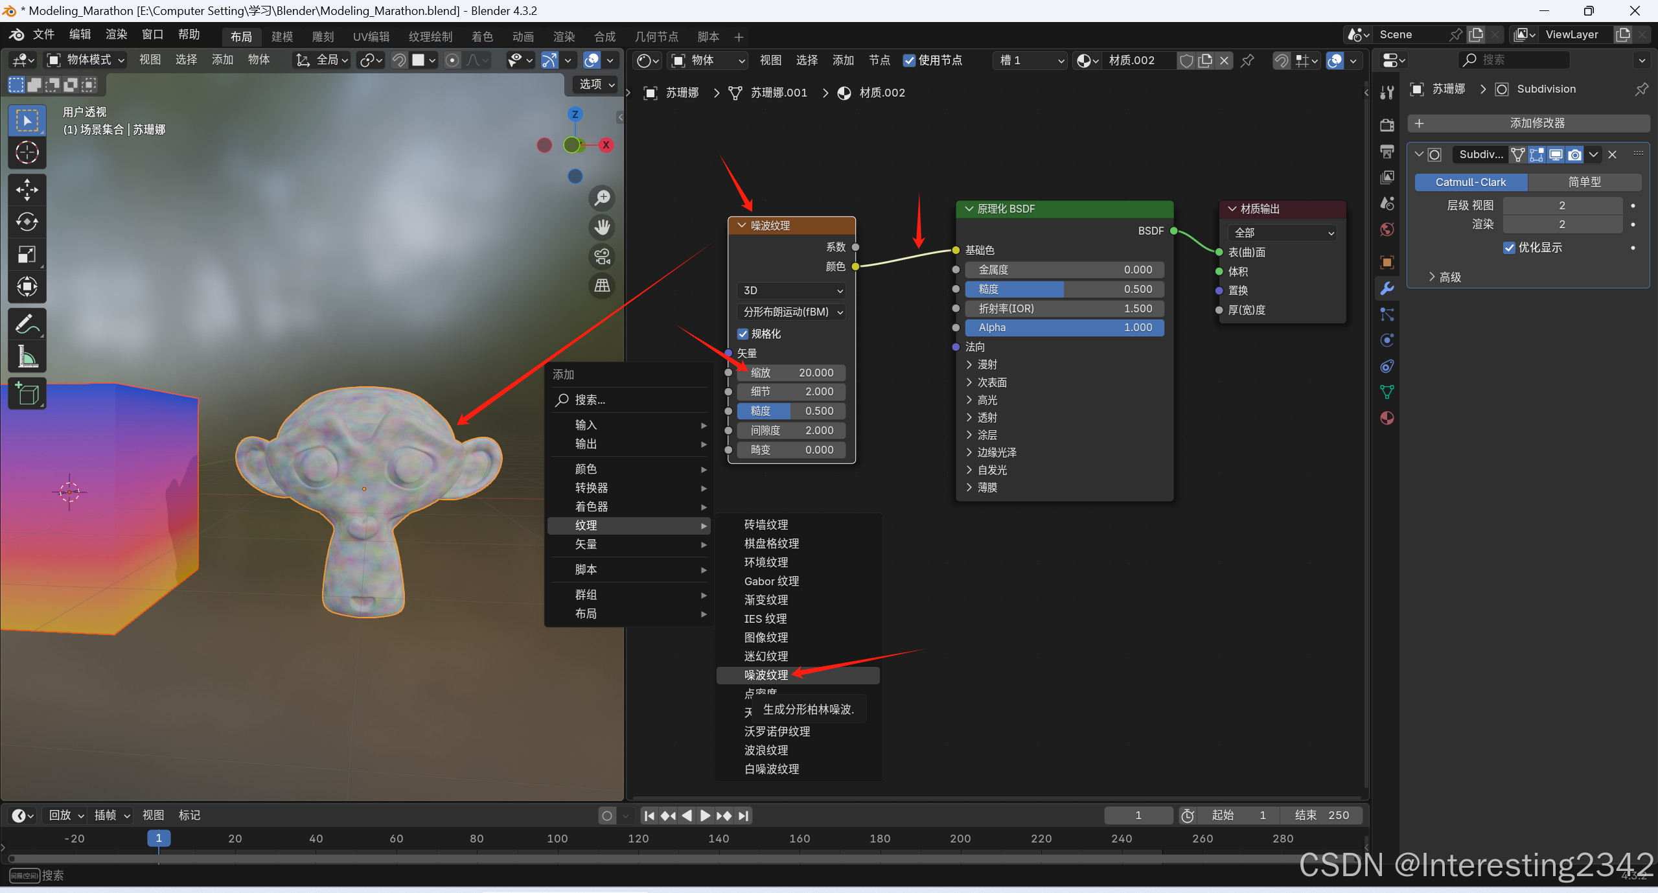Open the 物体模式 mode dropdown
1658x893 pixels.
coord(86,60)
